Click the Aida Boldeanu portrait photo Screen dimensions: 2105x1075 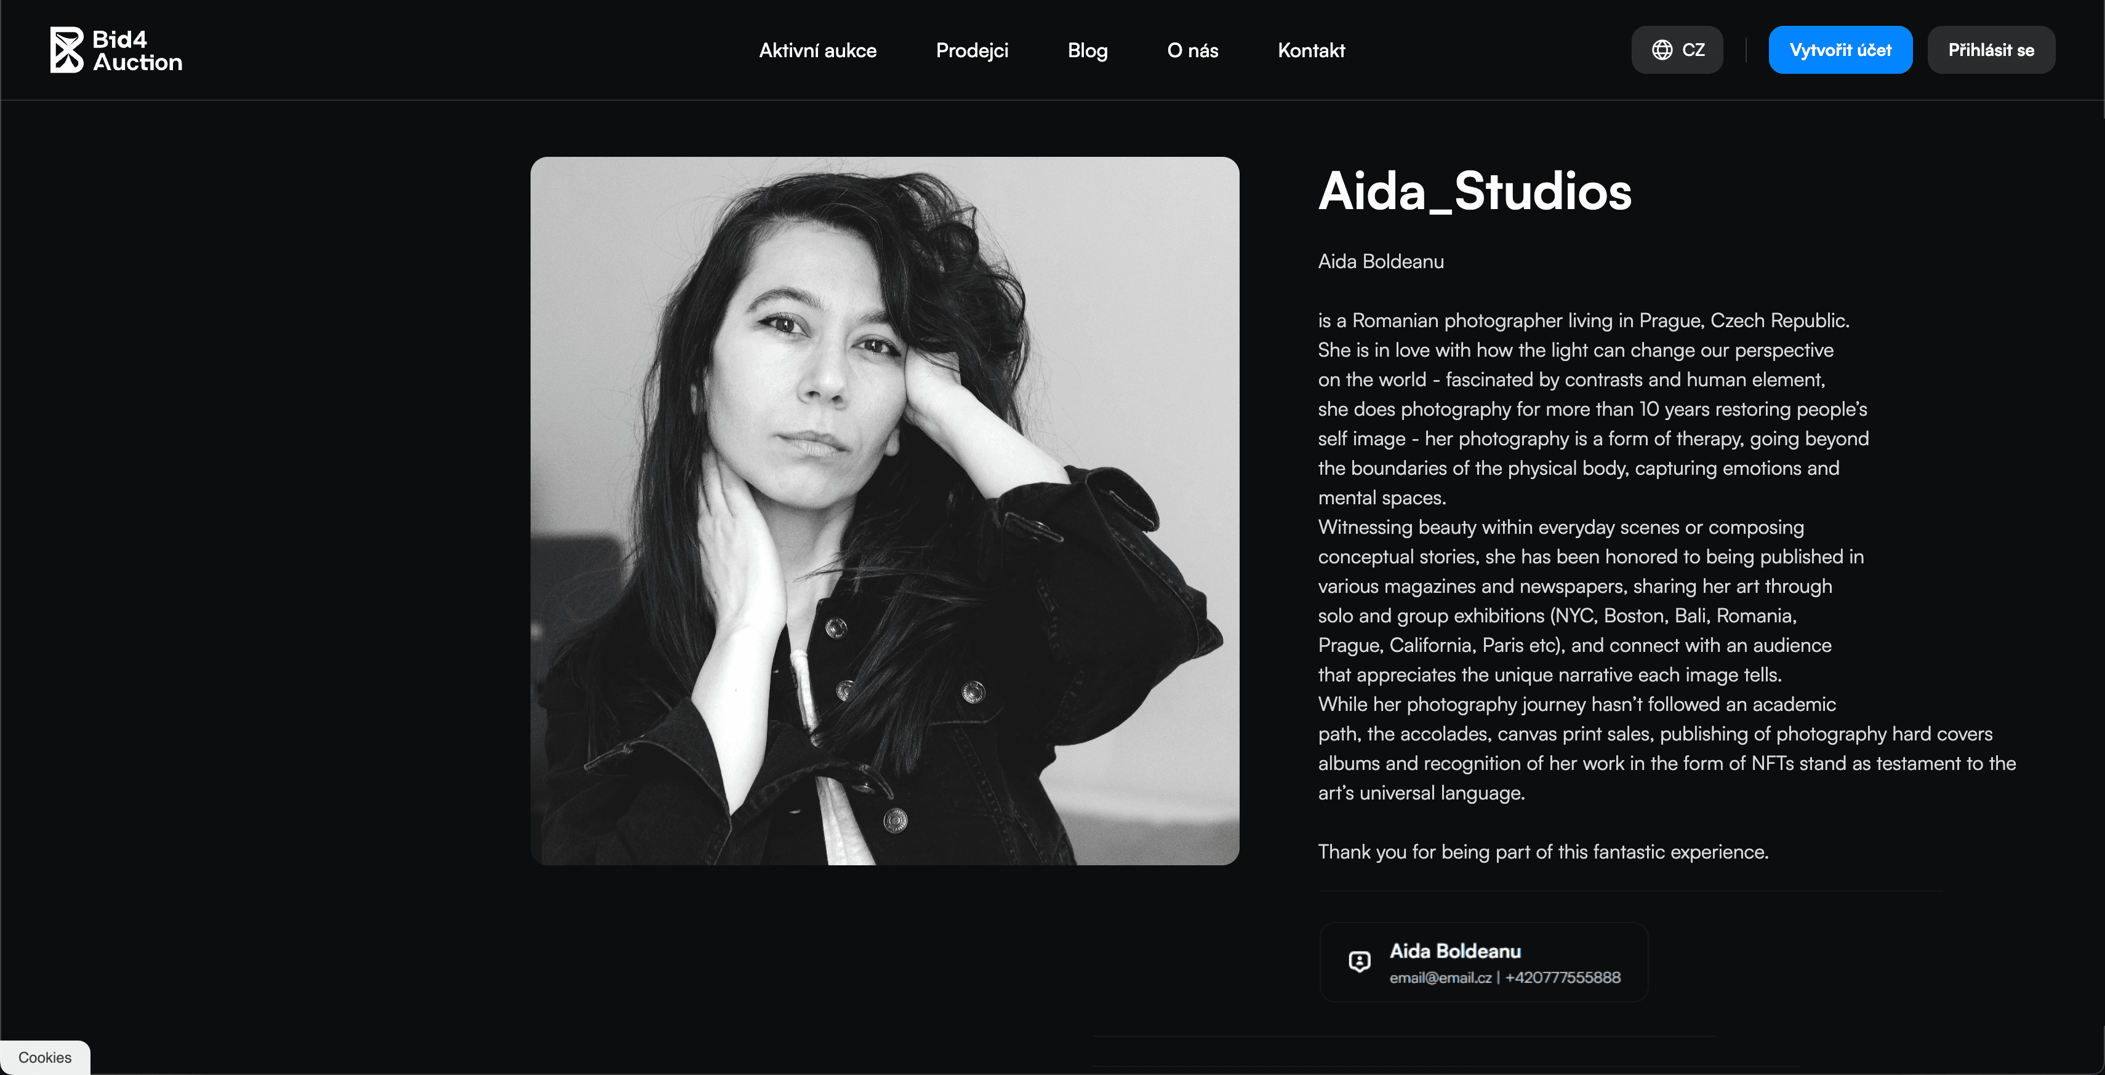pyautogui.click(x=884, y=511)
